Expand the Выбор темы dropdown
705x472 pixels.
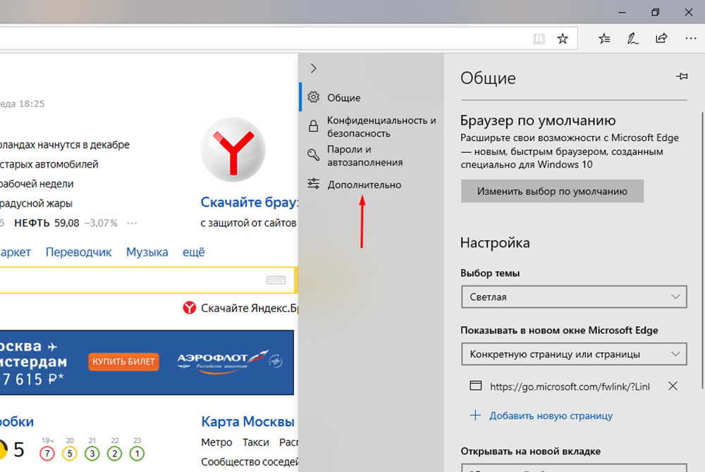point(573,297)
